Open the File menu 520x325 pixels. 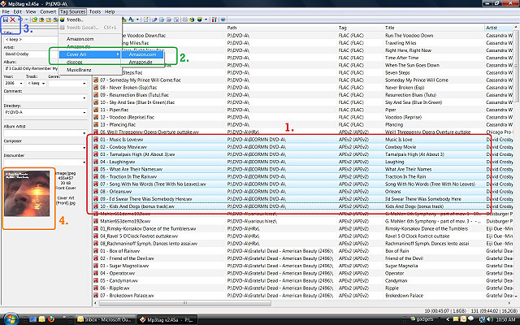pyautogui.click(x=6, y=11)
